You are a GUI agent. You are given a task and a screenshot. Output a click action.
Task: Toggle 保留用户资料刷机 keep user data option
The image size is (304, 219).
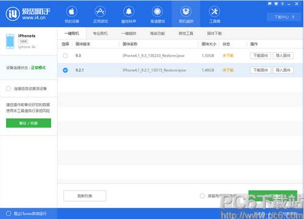point(202,196)
